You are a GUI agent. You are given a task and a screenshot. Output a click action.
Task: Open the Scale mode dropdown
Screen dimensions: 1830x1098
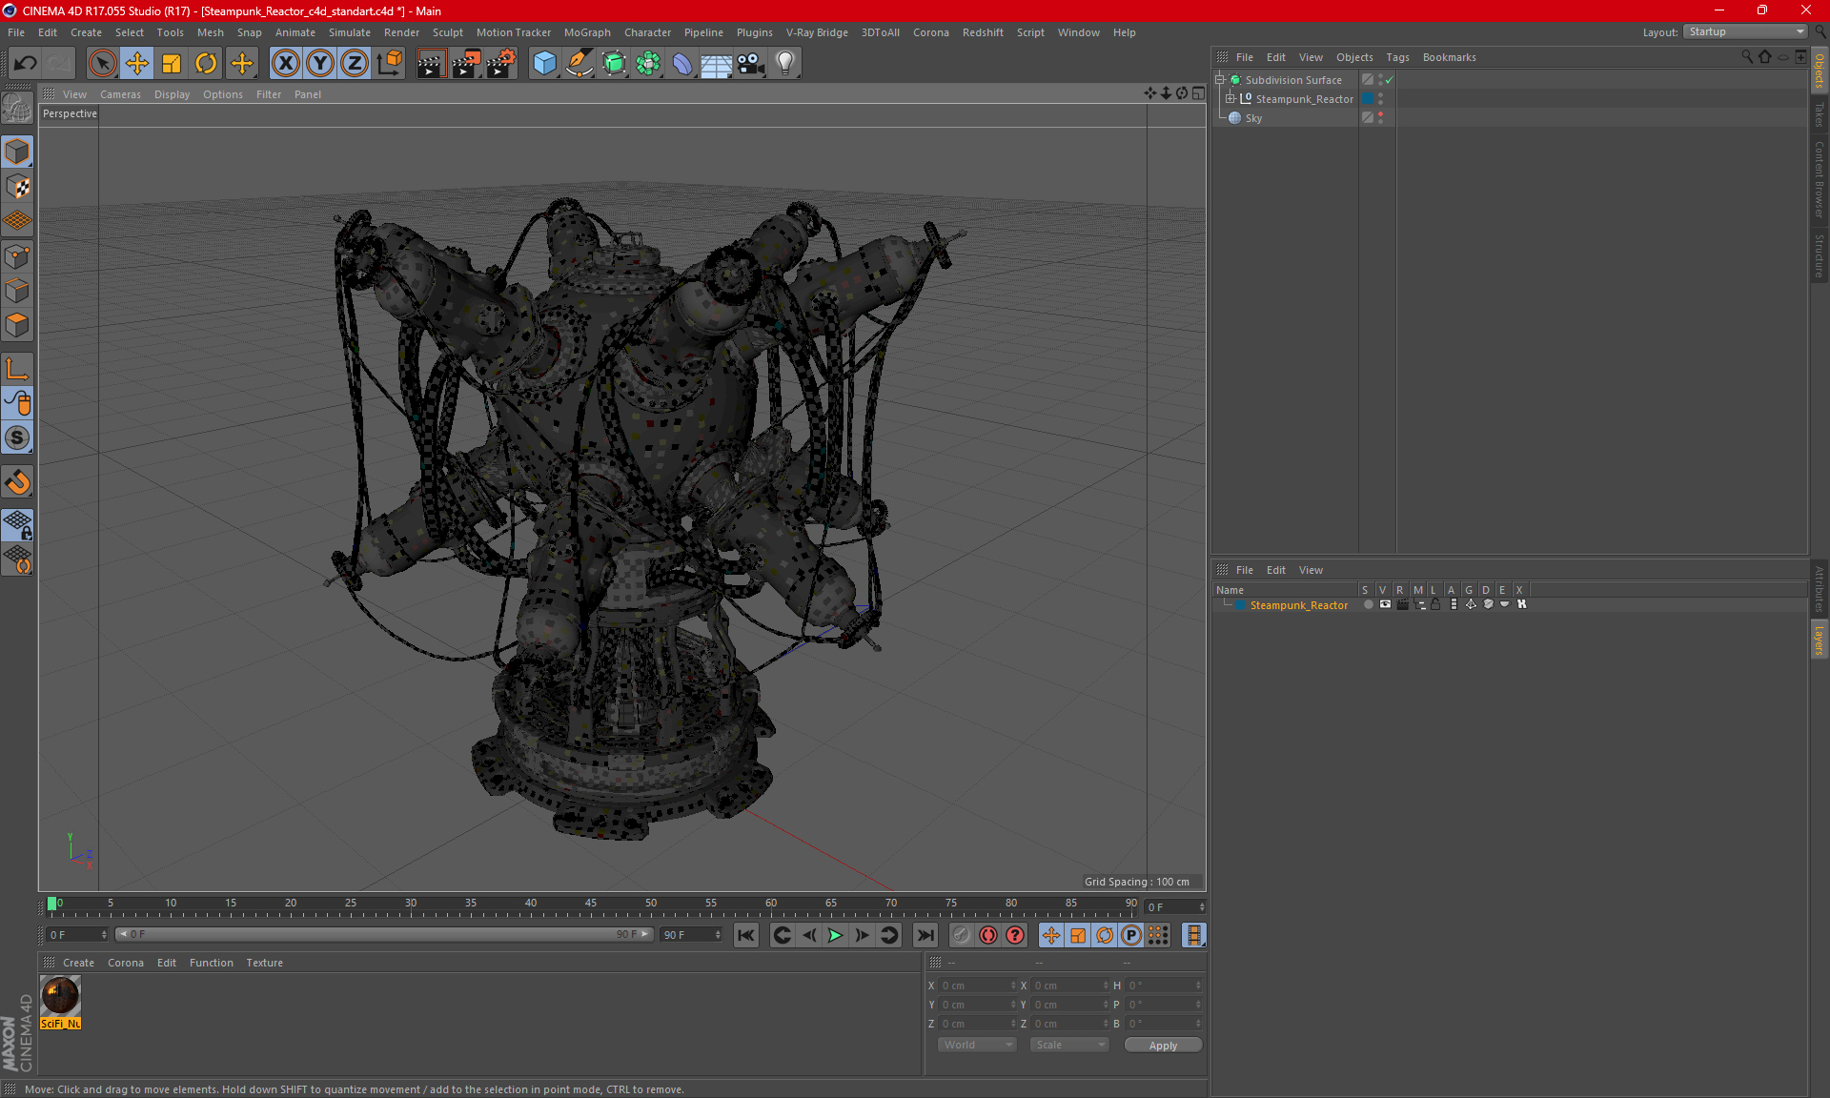click(1068, 1045)
